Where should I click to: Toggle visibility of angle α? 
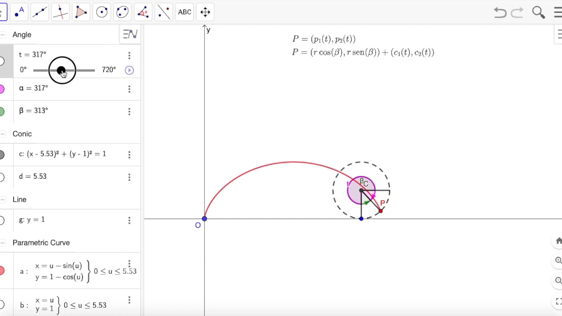point(2,89)
